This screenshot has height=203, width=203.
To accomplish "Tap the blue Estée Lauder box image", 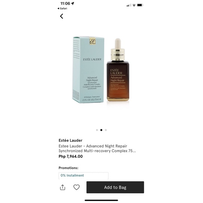I will [89, 70].
